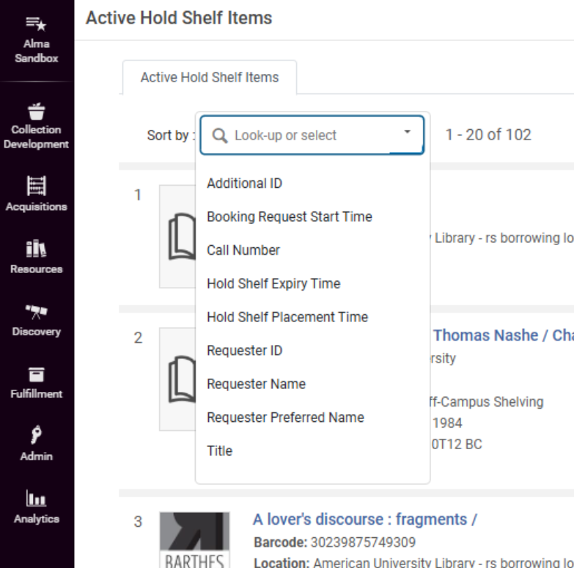
Task: Click the Barthes book cover thumbnail
Action: click(194, 539)
